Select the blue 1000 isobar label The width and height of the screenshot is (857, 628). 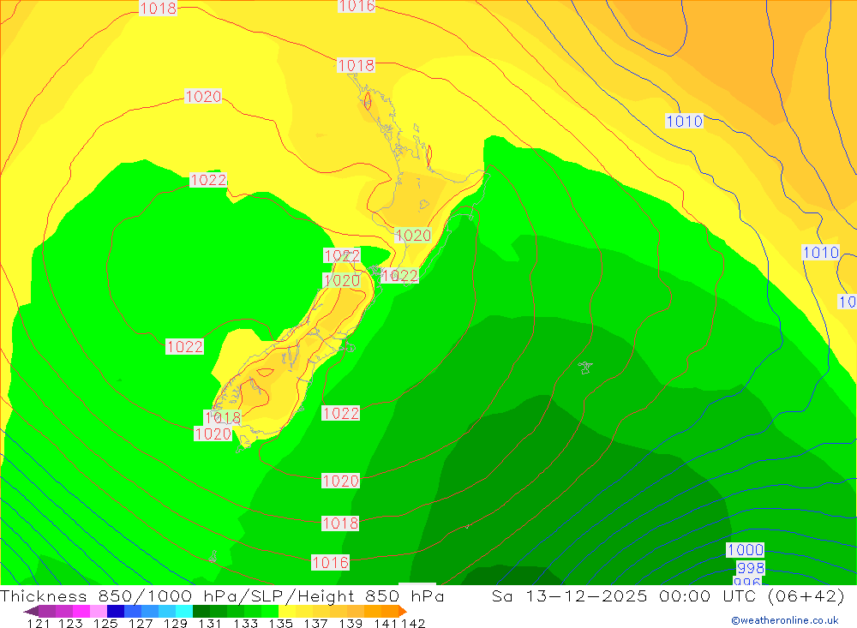tap(745, 550)
